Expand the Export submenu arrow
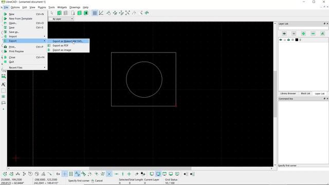 click(45, 41)
